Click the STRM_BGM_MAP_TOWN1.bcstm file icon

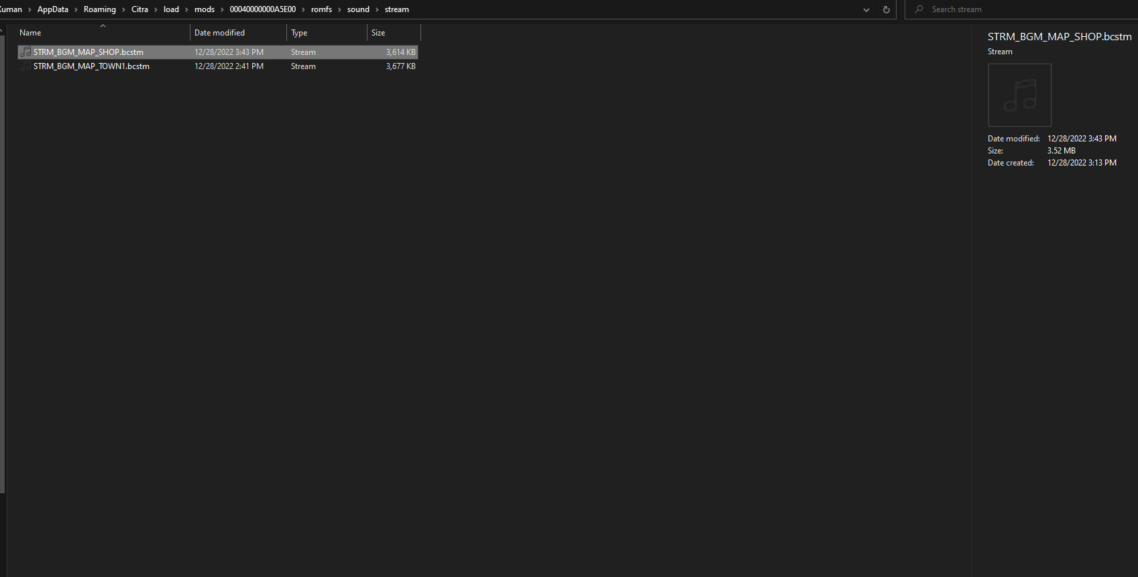point(25,66)
